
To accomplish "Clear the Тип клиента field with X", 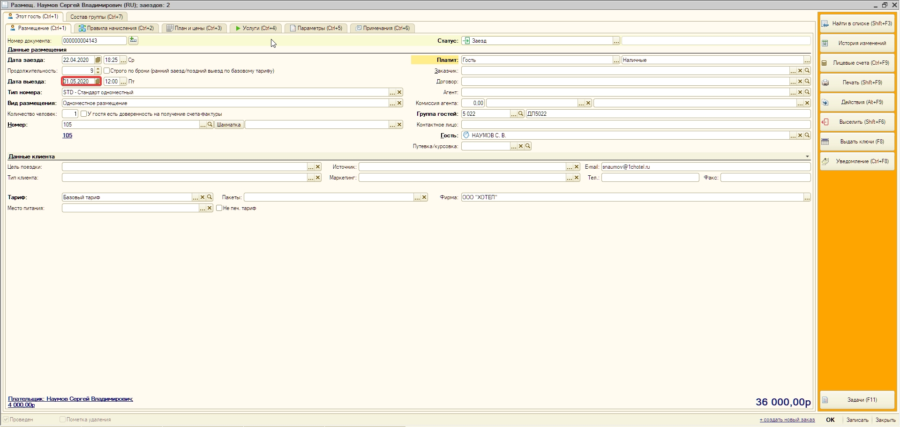I will [318, 178].
